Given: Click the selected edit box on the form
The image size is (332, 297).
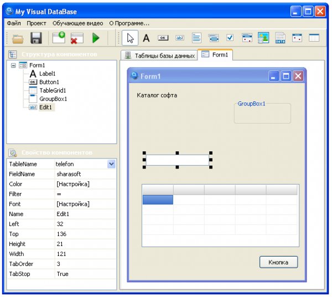Looking at the screenshot, I should pyautogui.click(x=178, y=160).
